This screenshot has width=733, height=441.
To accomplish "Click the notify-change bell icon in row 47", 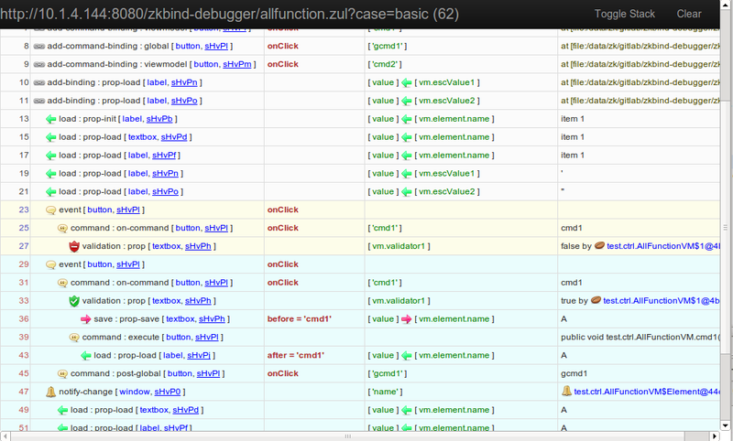I will (51, 392).
